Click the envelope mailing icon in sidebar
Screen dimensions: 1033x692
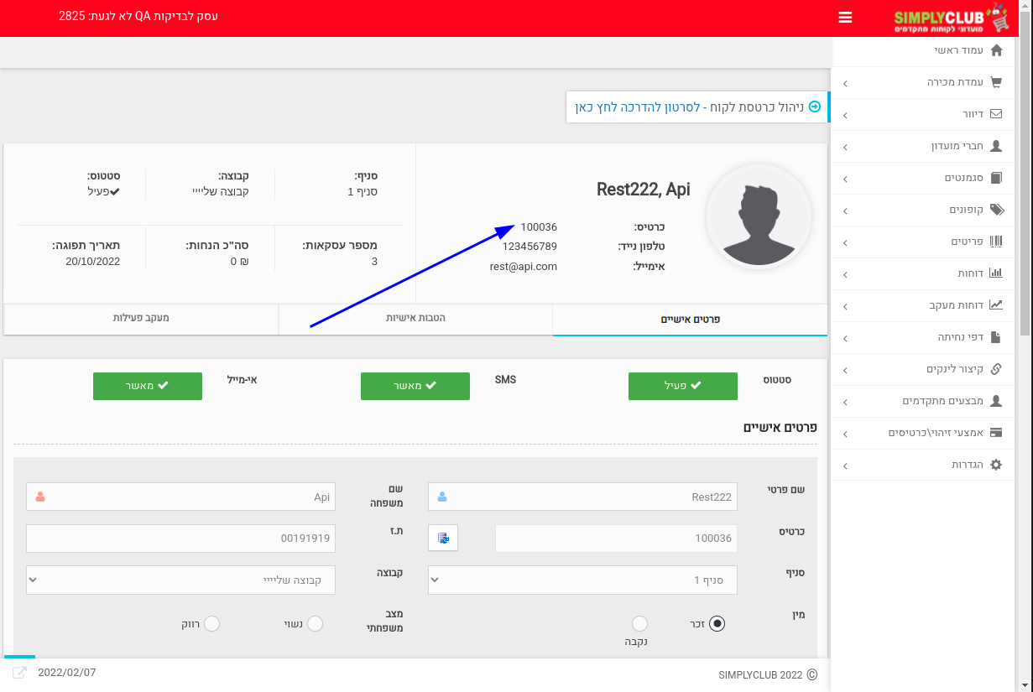pyautogui.click(x=996, y=114)
